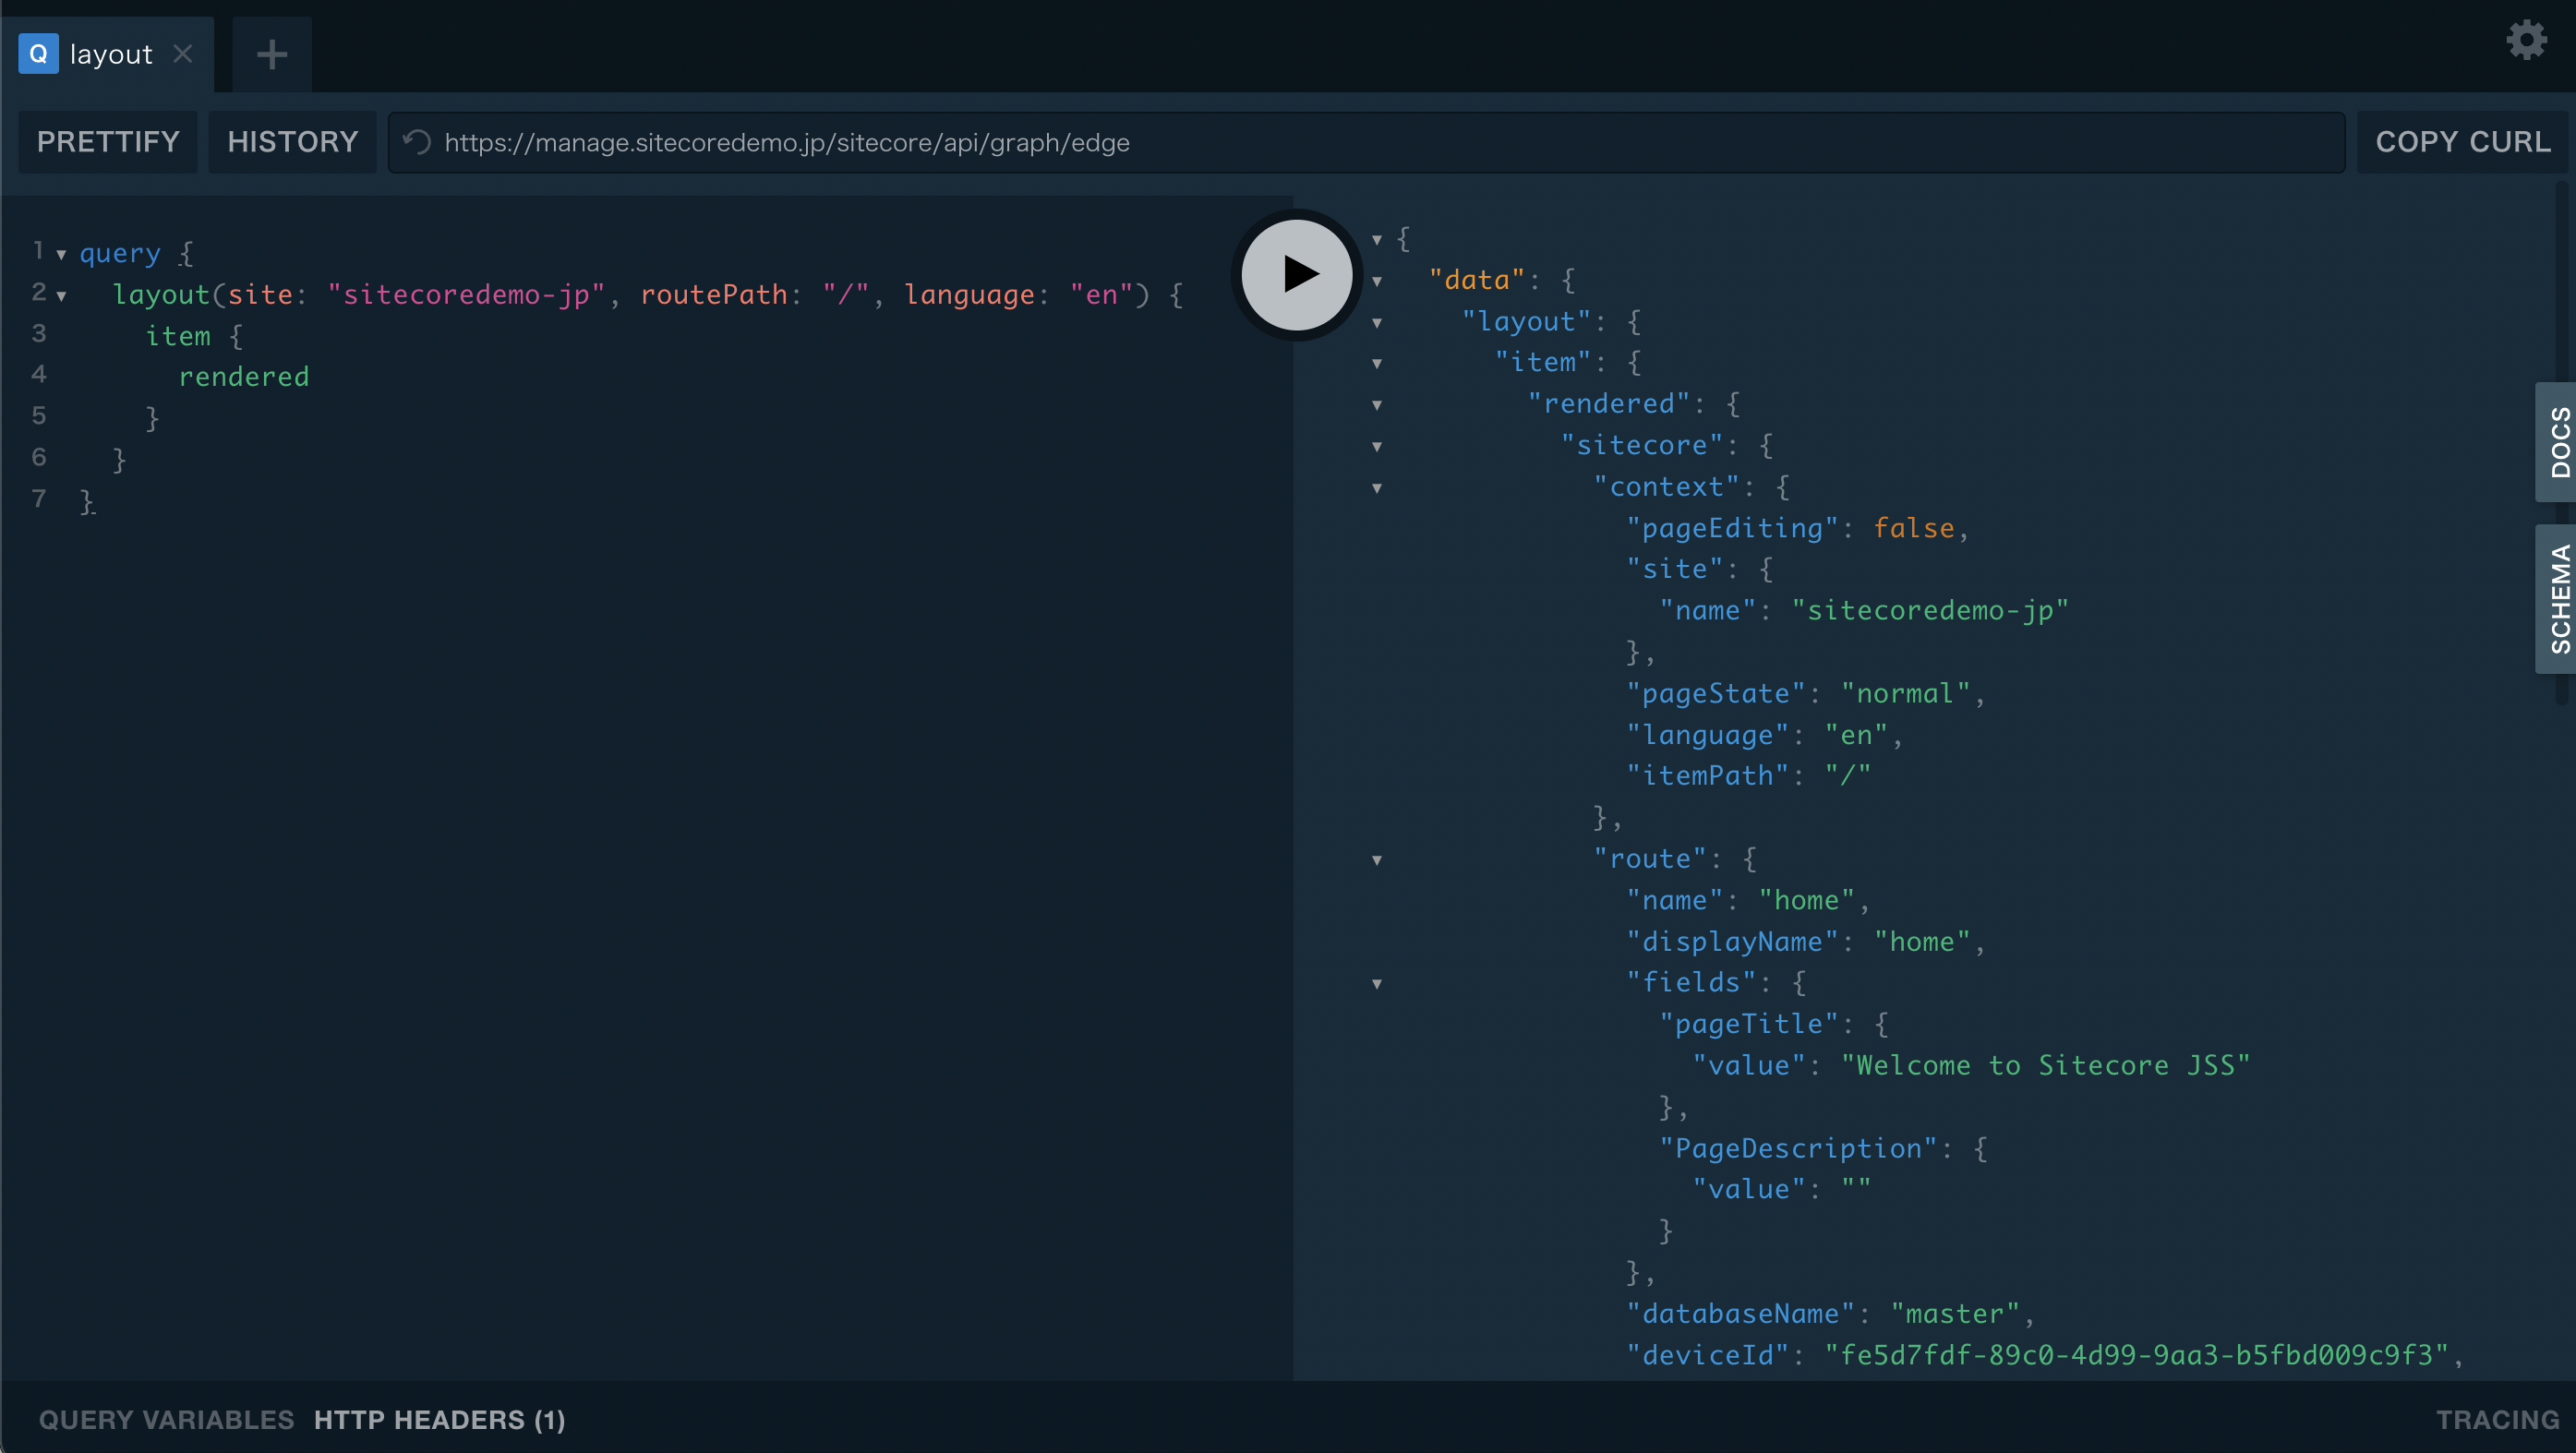Add a new tab with plus icon
The width and height of the screenshot is (2576, 1453).
[x=272, y=54]
